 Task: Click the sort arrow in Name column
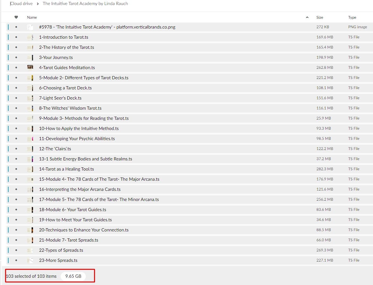[x=307, y=17]
